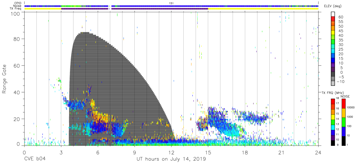This screenshot has height=165, width=358.
Task: Select the dark gray swatch in ELEV colorbar
Action: coord(333,74)
